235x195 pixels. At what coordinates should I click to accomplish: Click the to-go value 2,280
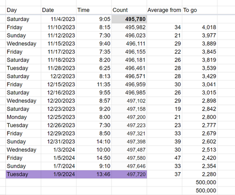click(x=199, y=175)
